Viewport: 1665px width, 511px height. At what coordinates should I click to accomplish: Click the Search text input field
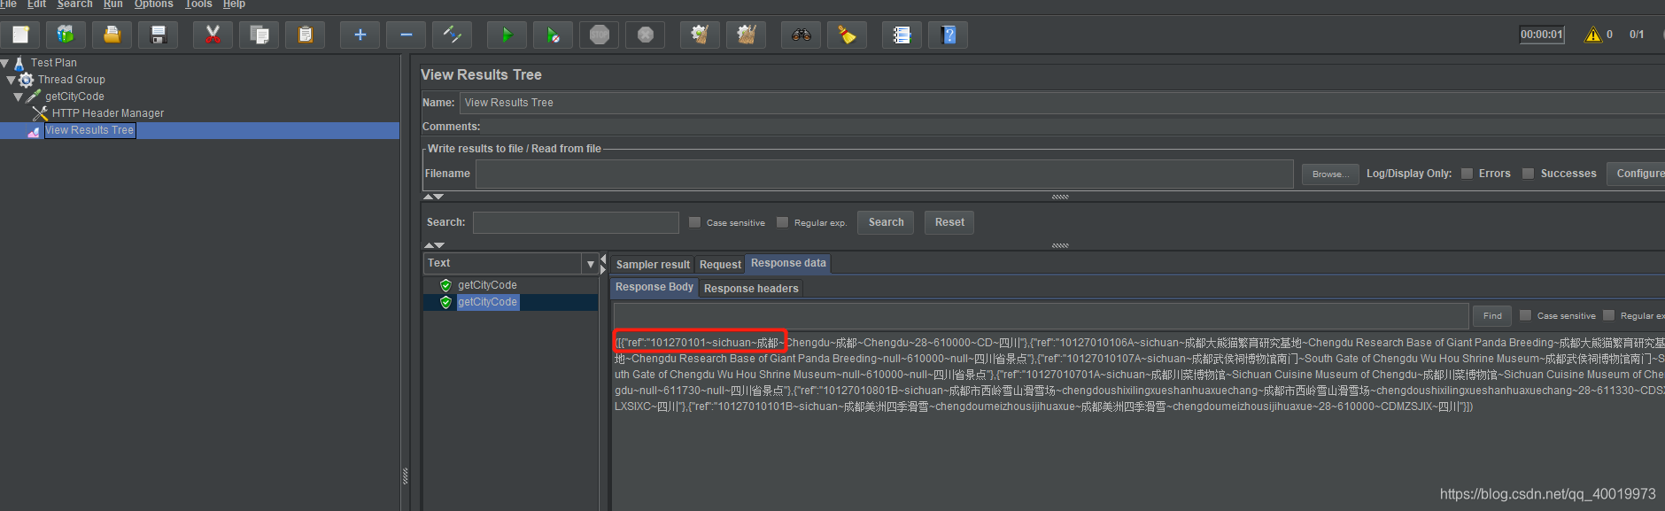click(x=576, y=222)
